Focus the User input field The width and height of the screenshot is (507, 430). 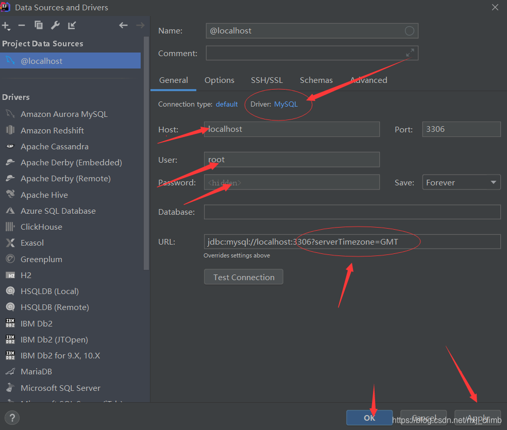tap(292, 160)
